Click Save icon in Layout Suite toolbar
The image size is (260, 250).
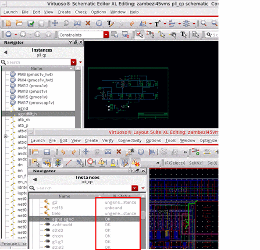[x=47, y=152]
